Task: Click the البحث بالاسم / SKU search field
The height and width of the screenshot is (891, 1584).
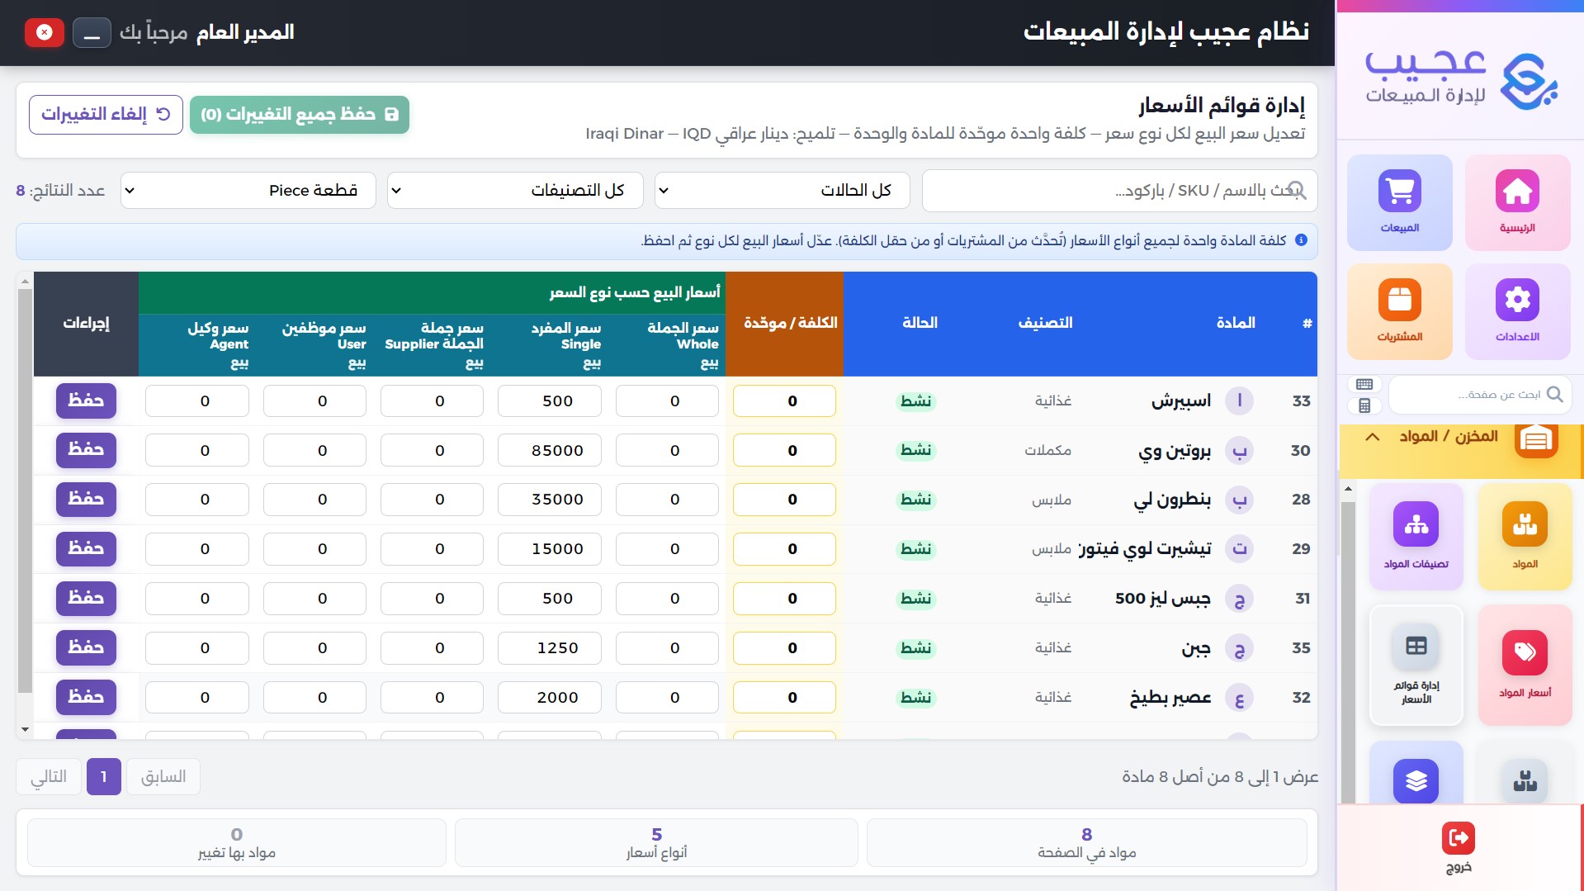Action: tap(1119, 190)
